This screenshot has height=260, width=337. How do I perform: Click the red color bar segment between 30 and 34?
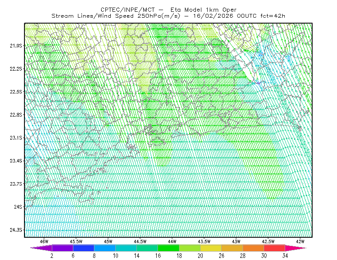275,248
